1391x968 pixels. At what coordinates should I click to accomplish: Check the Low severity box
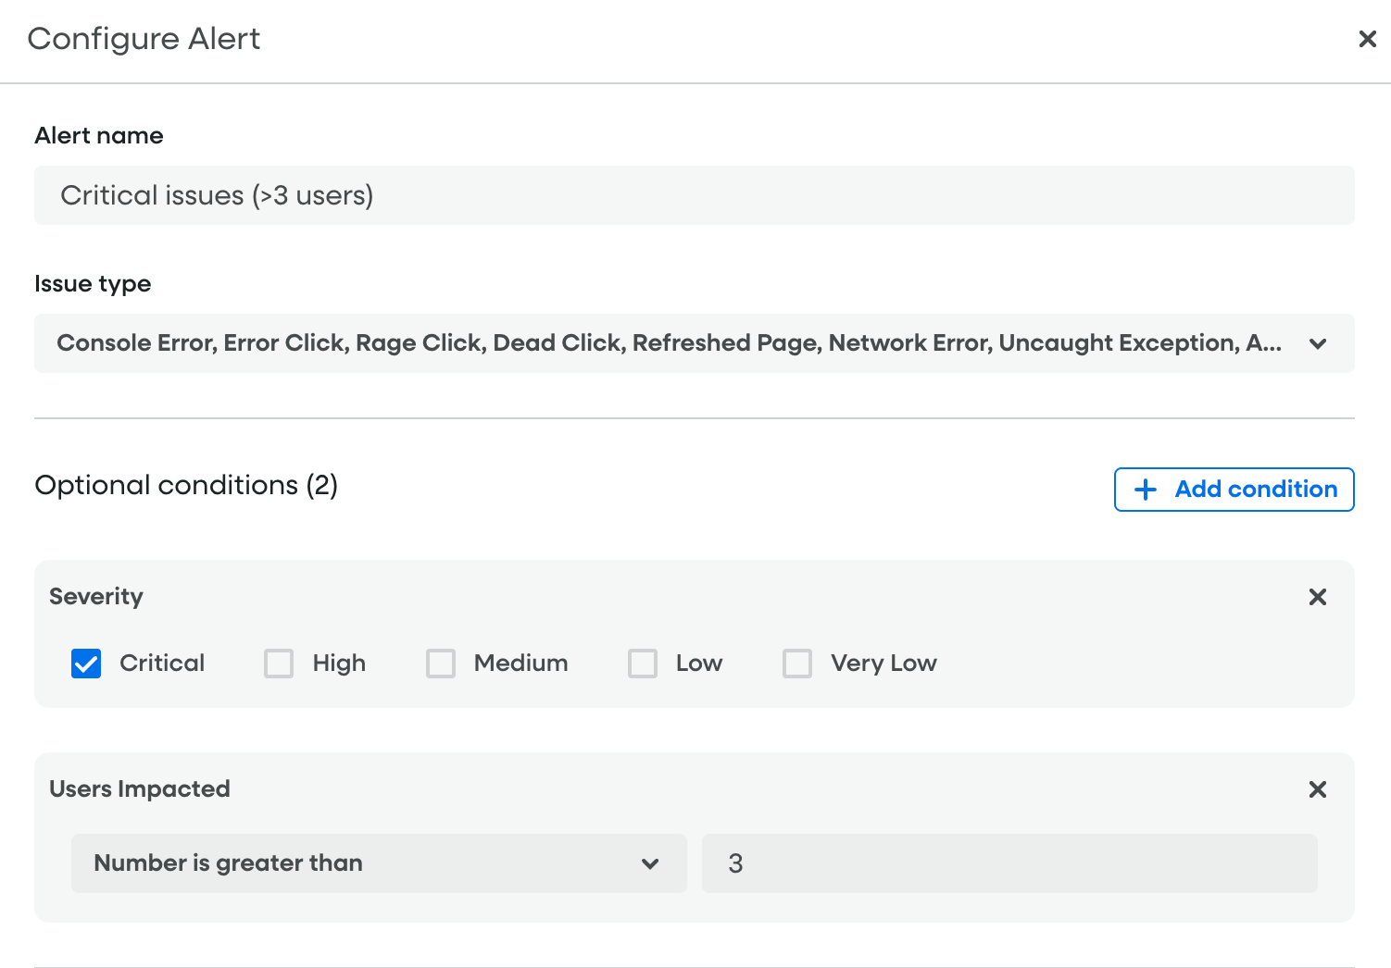(643, 664)
